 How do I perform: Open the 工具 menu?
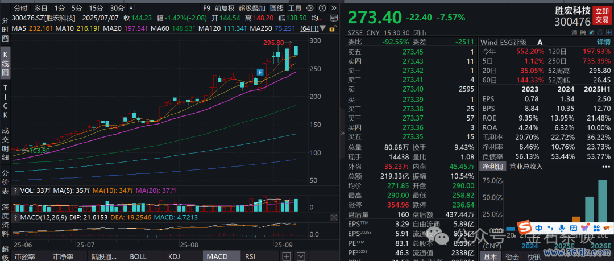pyautogui.click(x=295, y=8)
